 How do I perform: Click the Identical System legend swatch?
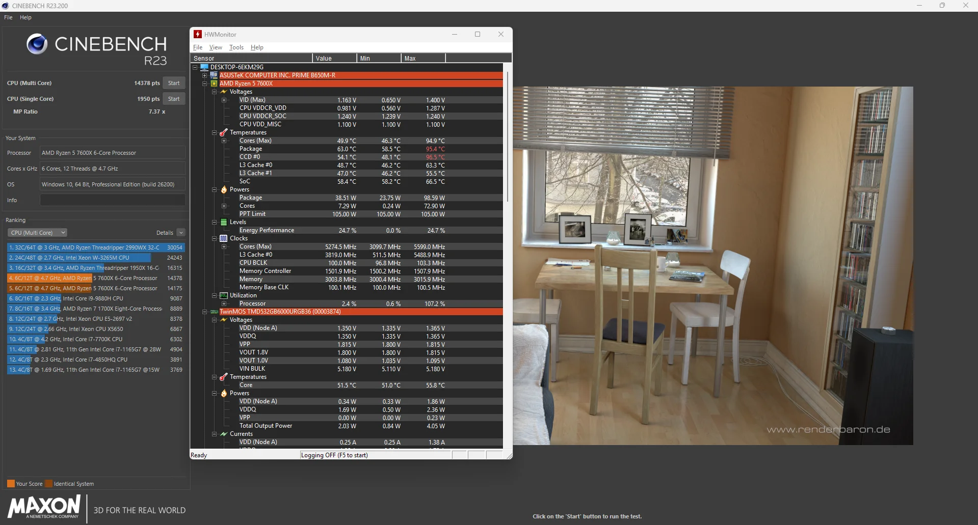[48, 484]
